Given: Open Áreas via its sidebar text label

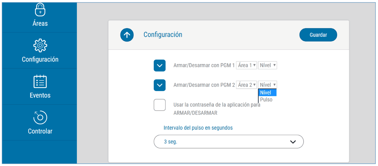Looking at the screenshot, I should [40, 24].
